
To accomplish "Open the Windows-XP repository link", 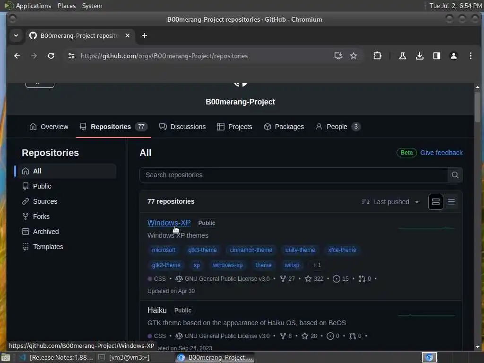I will point(169,223).
